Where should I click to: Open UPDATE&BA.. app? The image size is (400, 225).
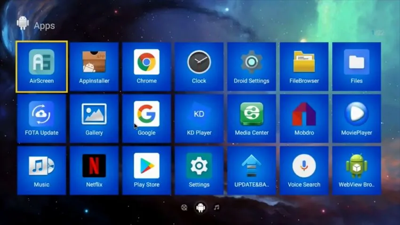pyautogui.click(x=252, y=171)
